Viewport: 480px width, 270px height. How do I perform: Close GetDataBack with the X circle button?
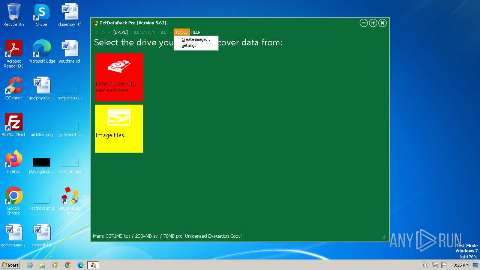point(382,23)
